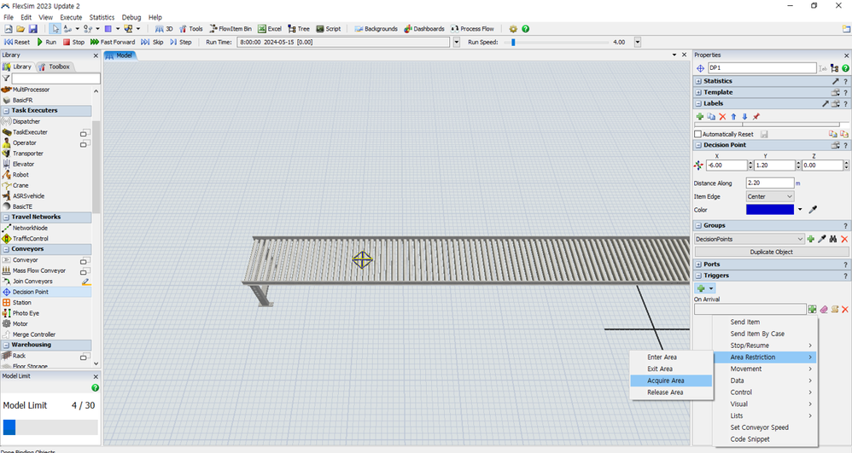Image resolution: width=852 pixels, height=453 pixels.
Task: Open Backgrounds from toolbar
Action: pyautogui.click(x=376, y=29)
